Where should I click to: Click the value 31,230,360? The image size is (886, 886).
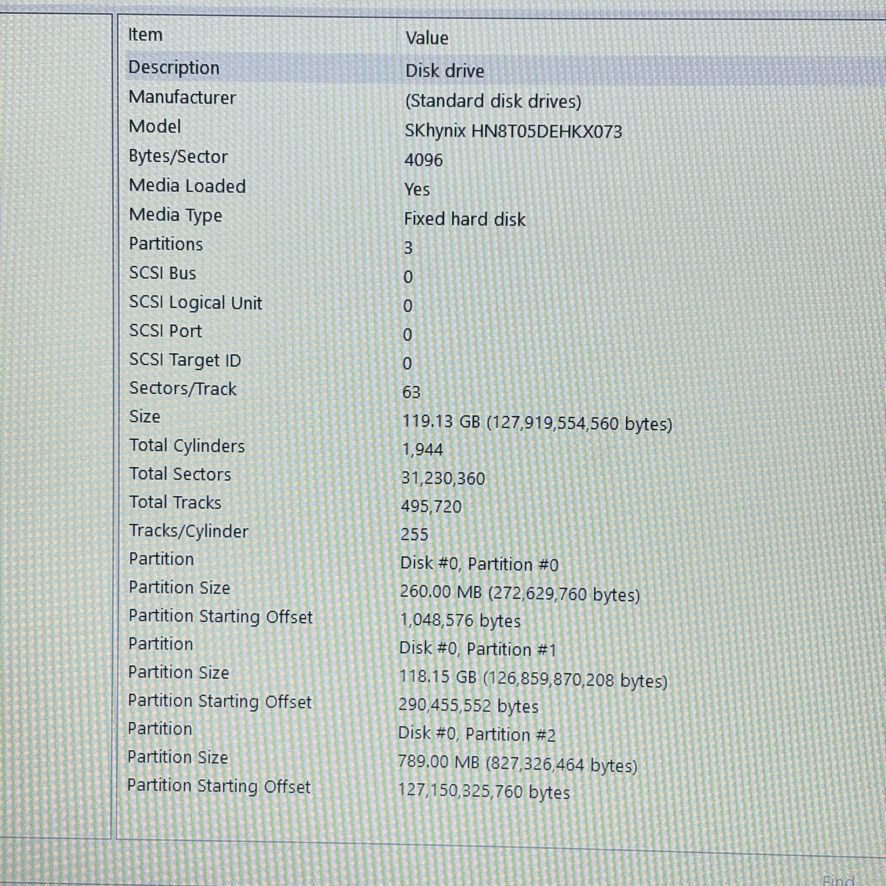(x=443, y=478)
